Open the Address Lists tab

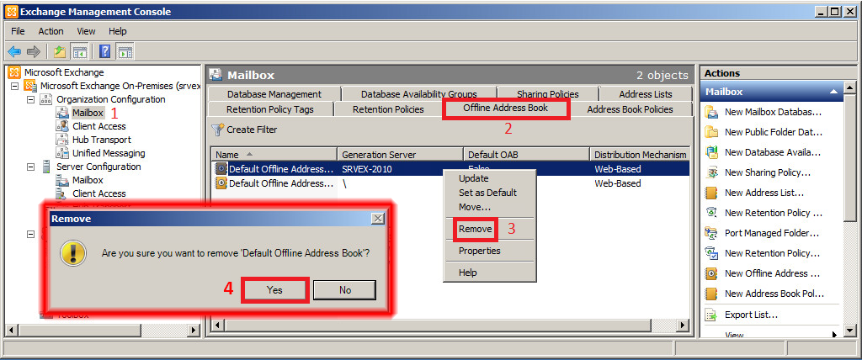point(646,94)
